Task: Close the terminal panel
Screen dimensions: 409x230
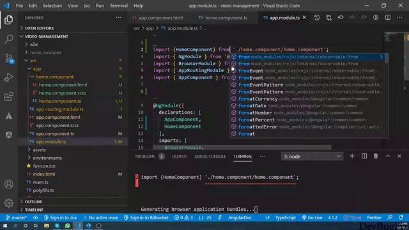Action: click(399, 156)
